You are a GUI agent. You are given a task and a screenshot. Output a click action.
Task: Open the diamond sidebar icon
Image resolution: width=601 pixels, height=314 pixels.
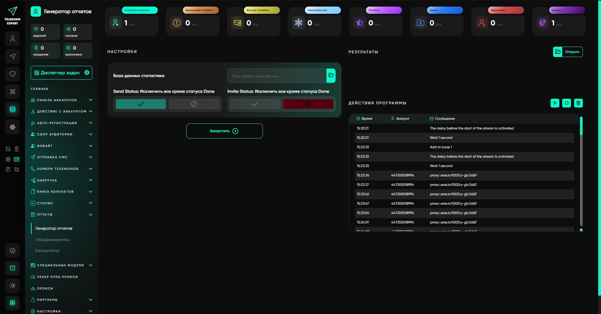coord(13,74)
